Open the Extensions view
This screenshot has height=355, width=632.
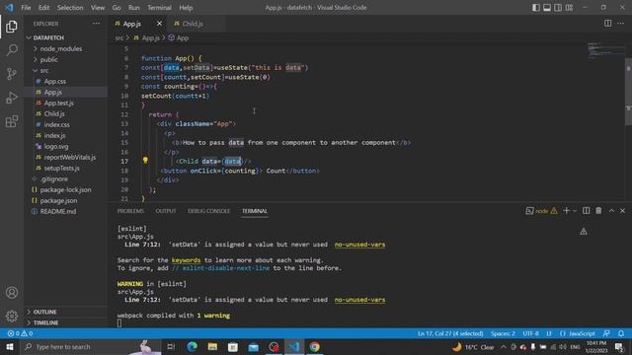pyautogui.click(x=12, y=121)
